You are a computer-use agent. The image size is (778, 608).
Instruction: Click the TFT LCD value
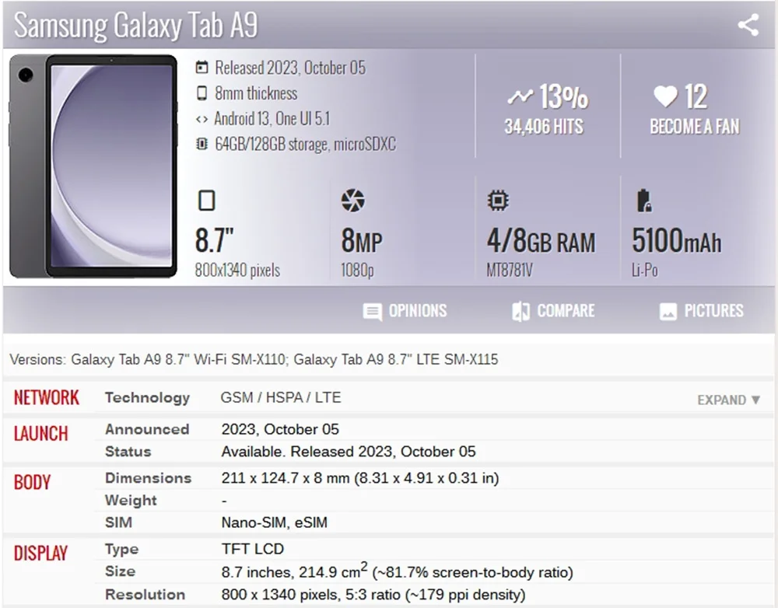click(x=253, y=549)
